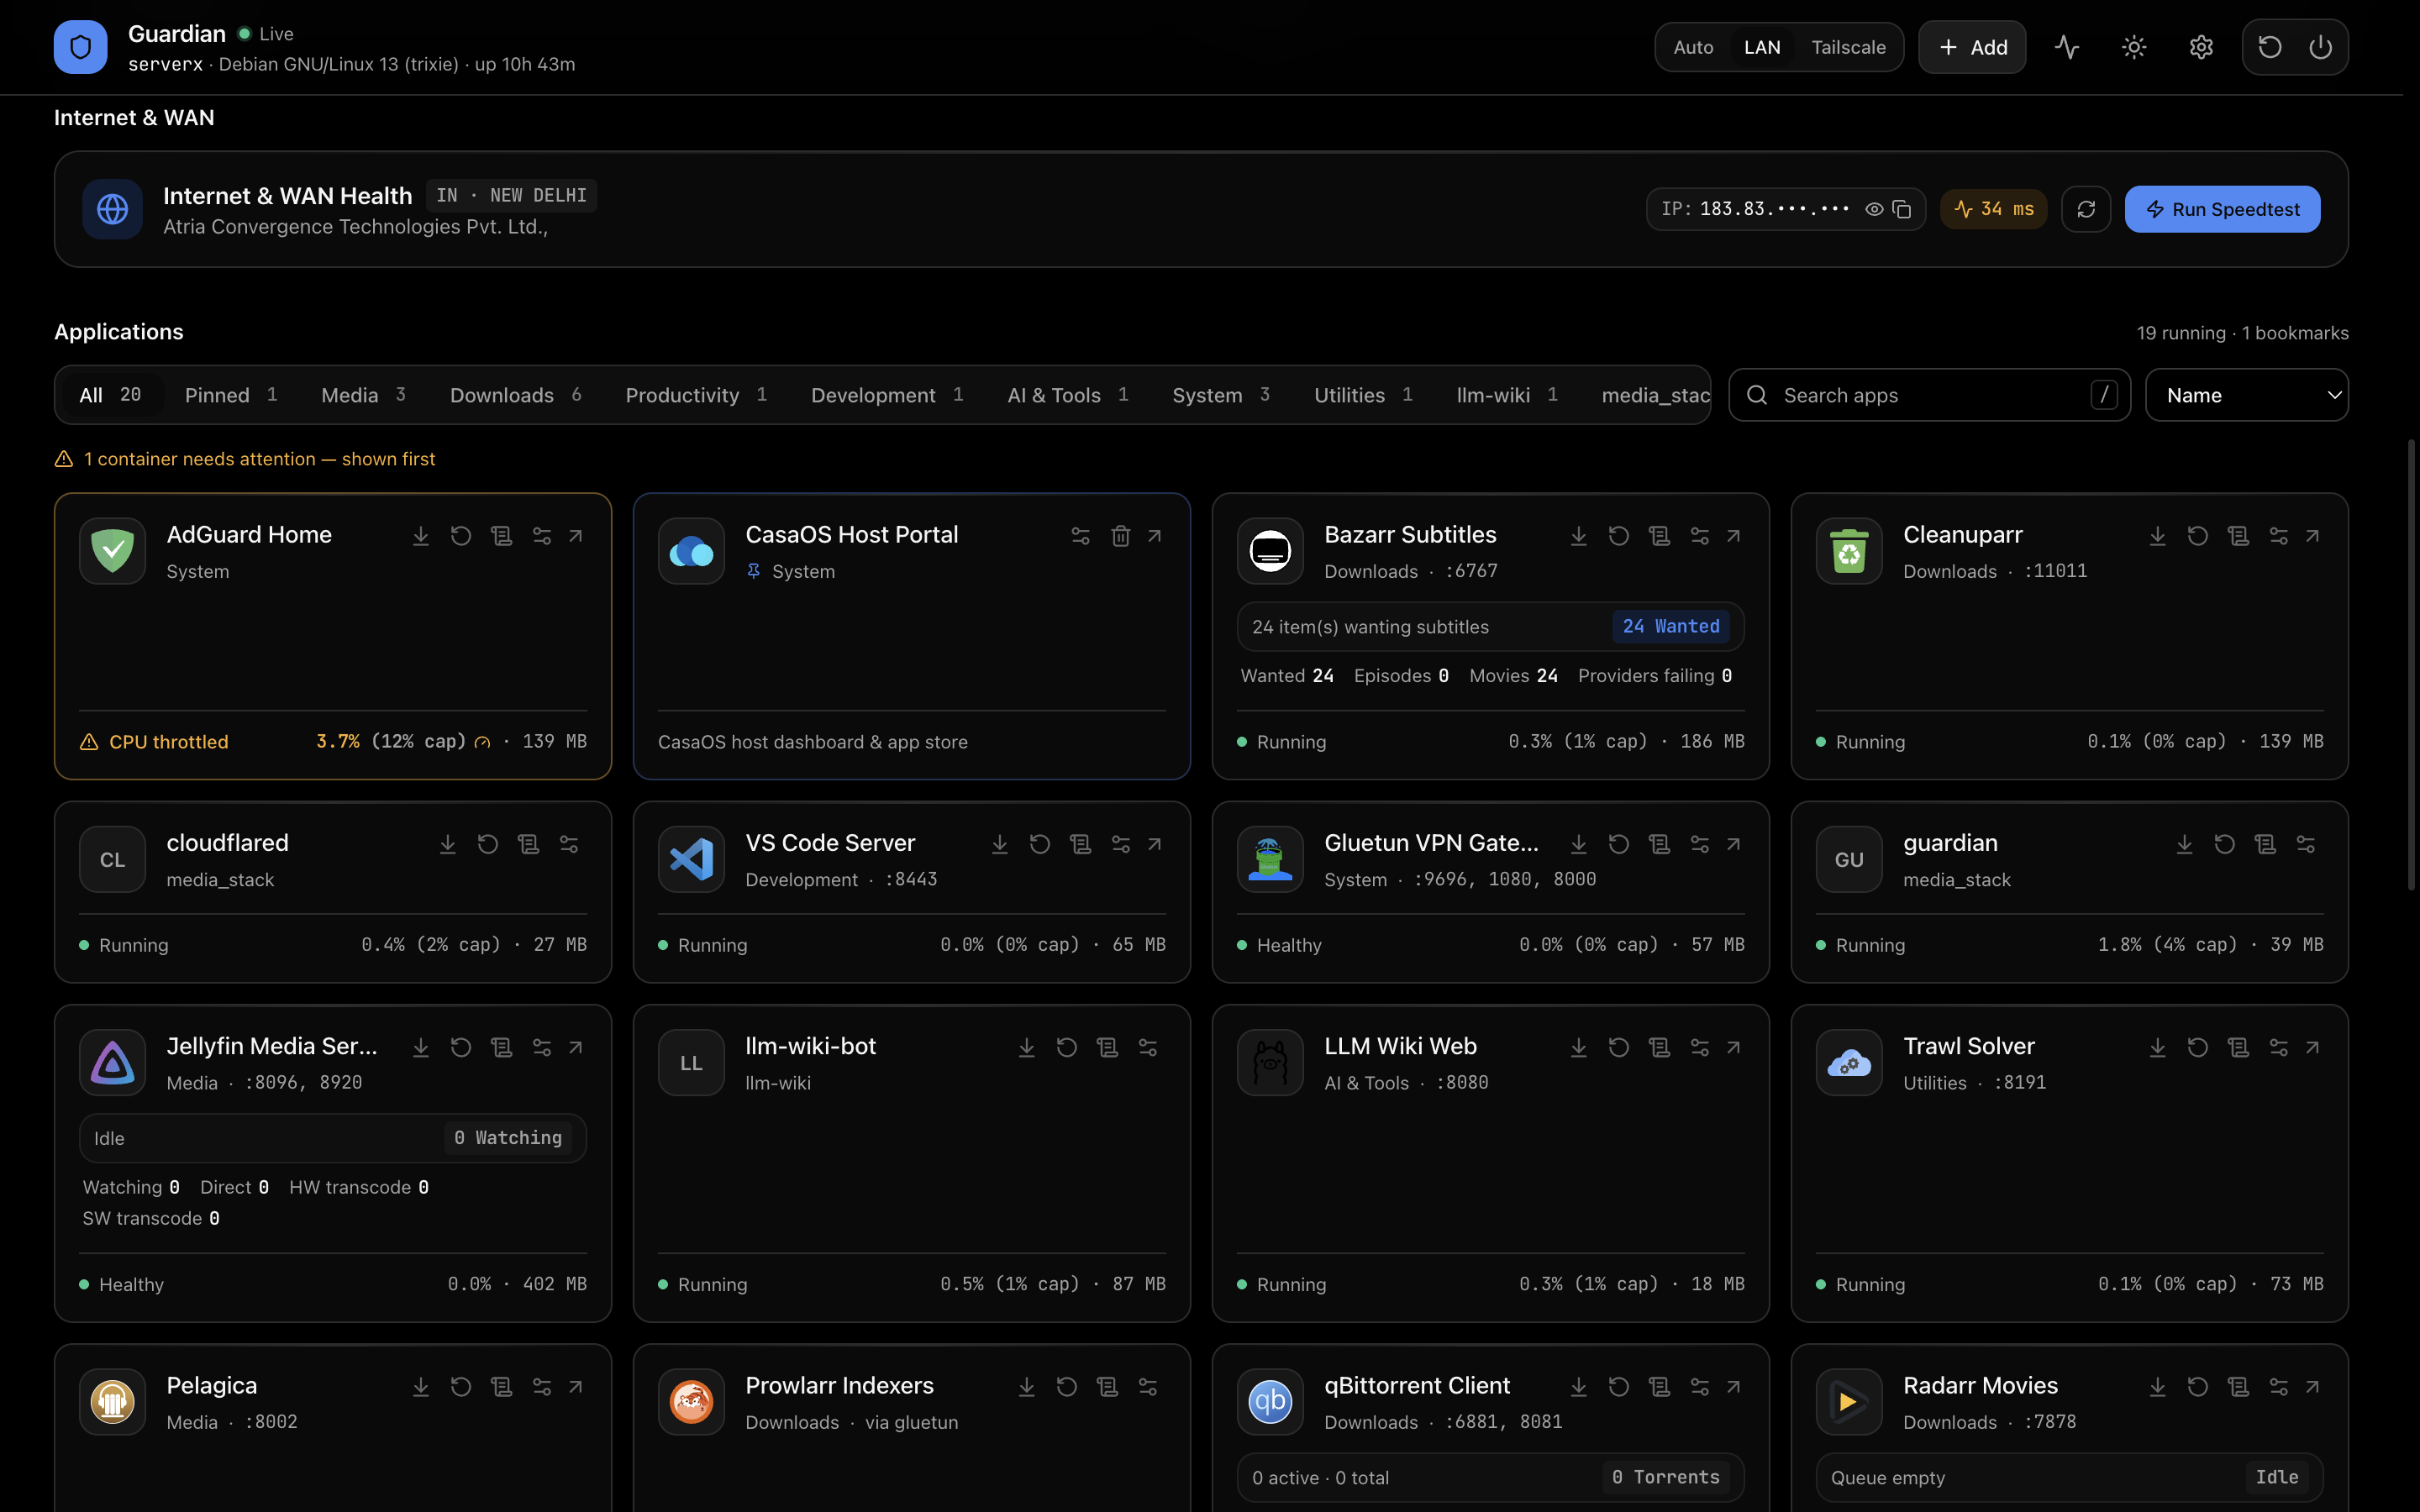The image size is (2420, 1512).
Task: Click the 'IN · NEW DELHI' location tag
Action: (512, 196)
